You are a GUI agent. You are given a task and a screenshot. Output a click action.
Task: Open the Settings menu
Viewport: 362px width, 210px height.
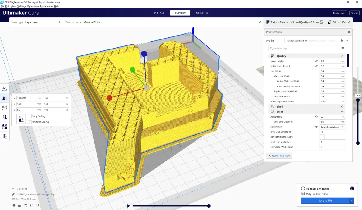(22, 6)
